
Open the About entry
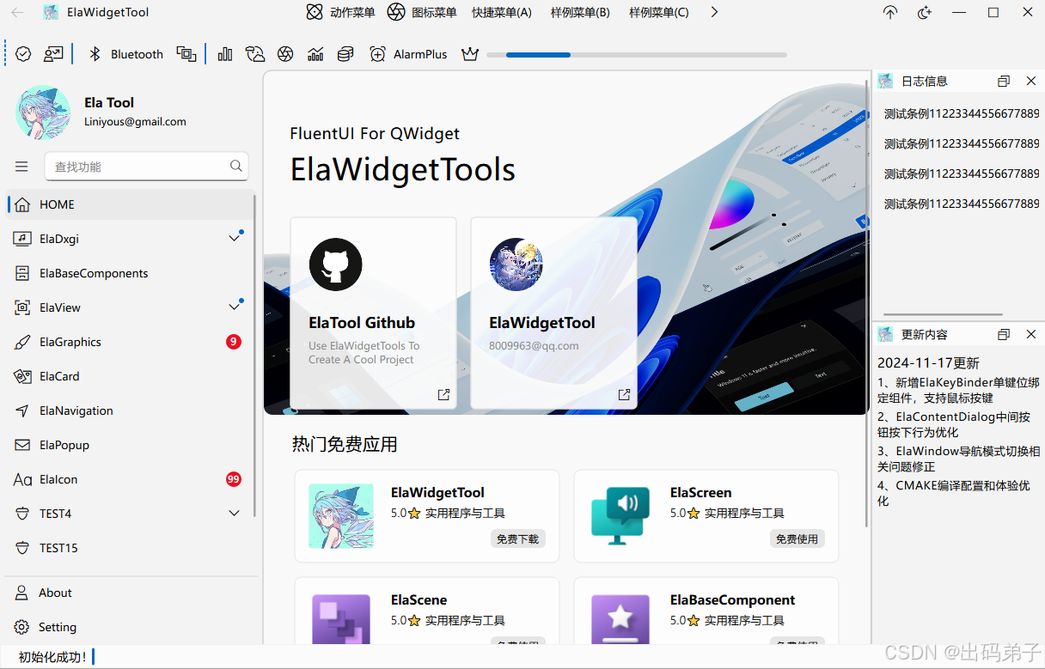(129, 593)
